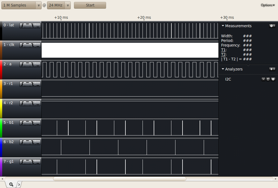Collapse the Measurements panel
This screenshot has width=278, height=188.
(x=223, y=26)
